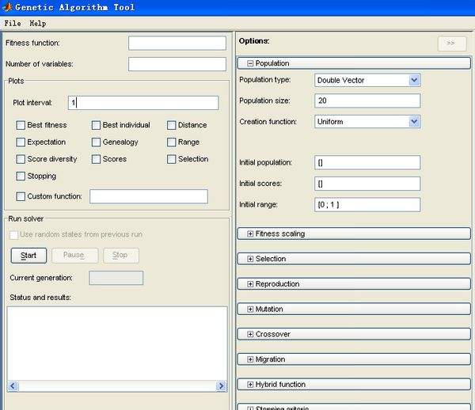
Task: Click the Population size field
Action: [x=367, y=101]
